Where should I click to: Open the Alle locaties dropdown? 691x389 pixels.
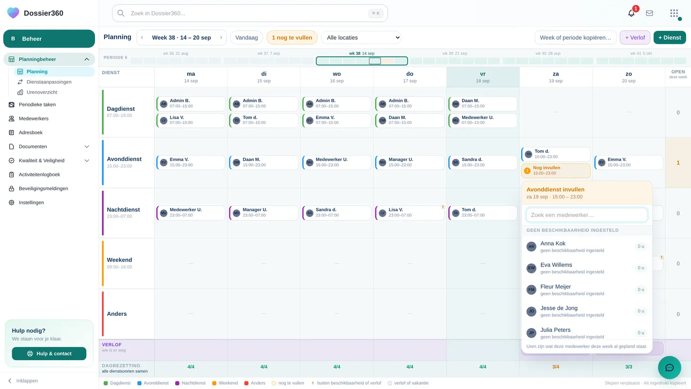pyautogui.click(x=361, y=37)
